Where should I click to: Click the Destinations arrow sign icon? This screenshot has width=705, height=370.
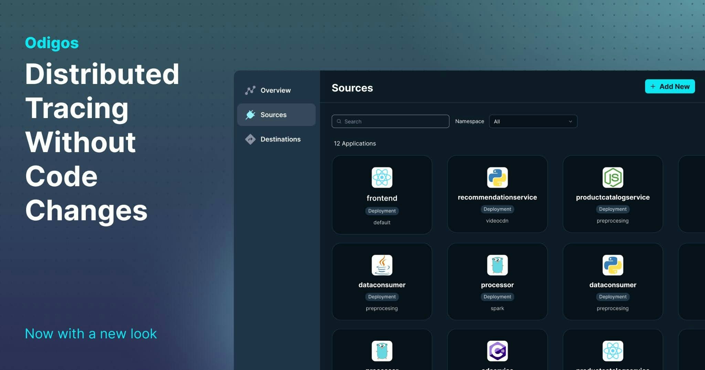point(250,139)
